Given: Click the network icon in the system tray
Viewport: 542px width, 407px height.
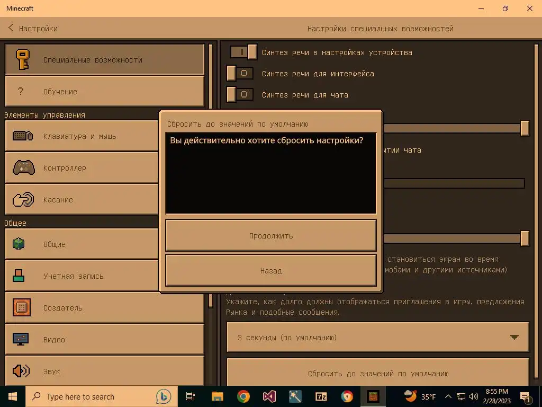Looking at the screenshot, I should 461,396.
